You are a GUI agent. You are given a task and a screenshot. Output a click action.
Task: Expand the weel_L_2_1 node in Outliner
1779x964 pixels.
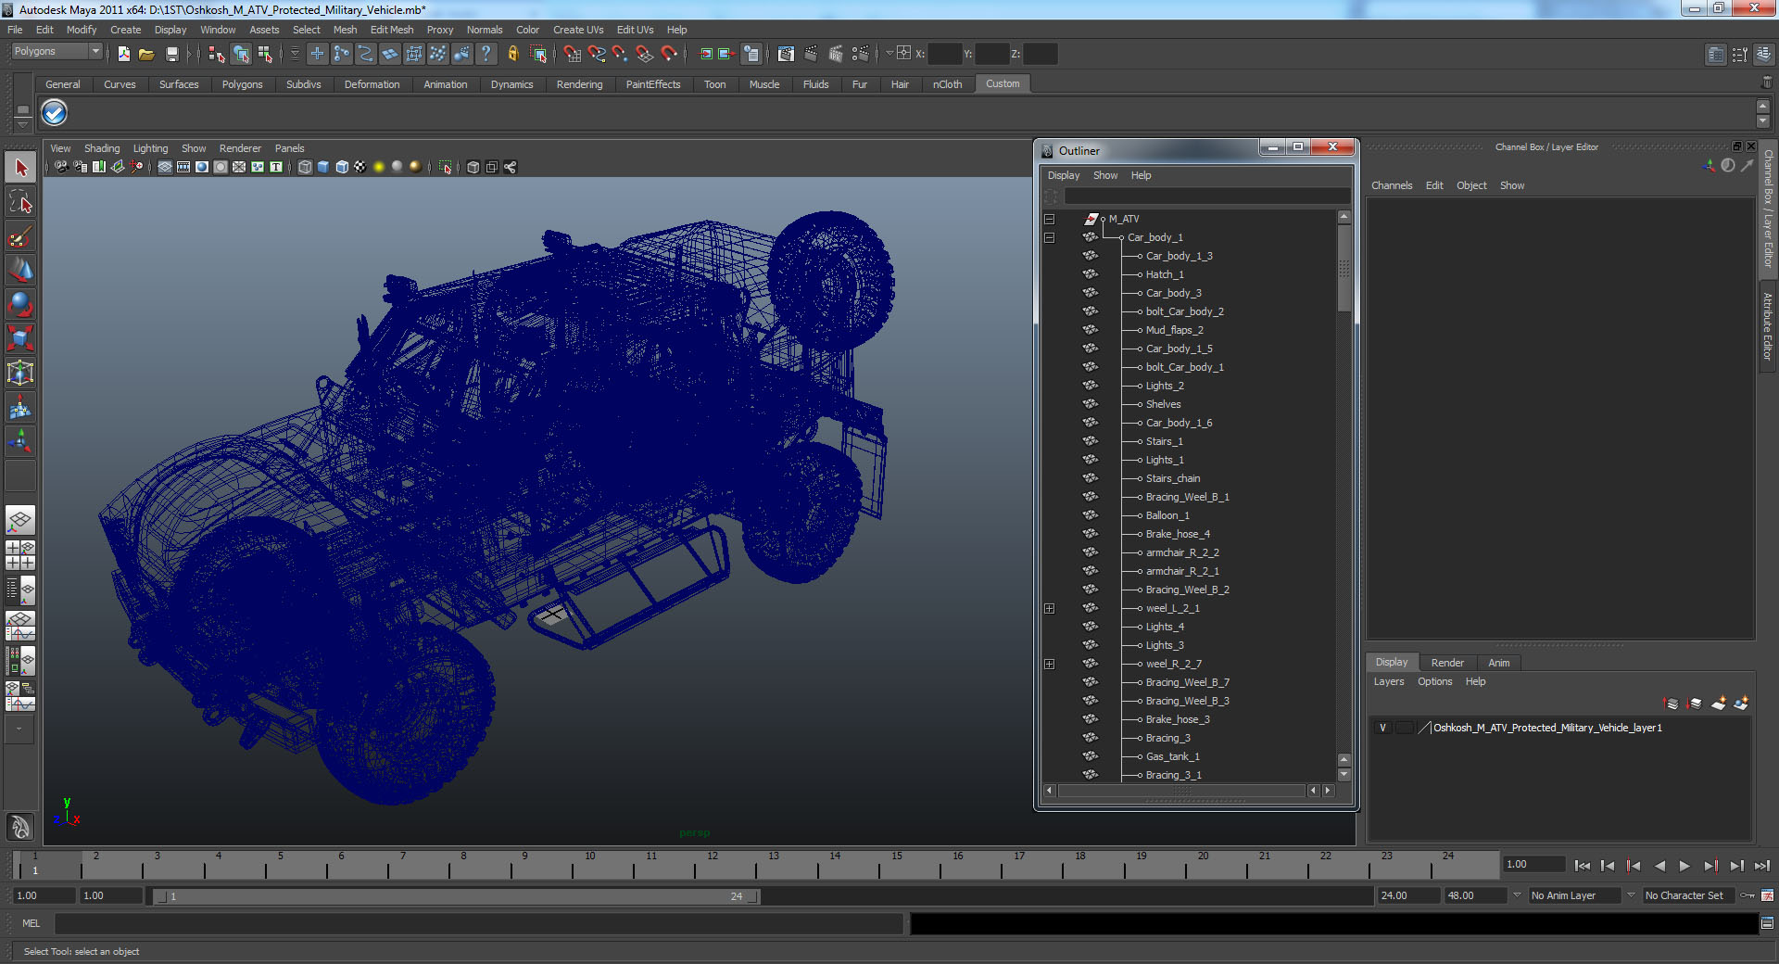[1050, 608]
